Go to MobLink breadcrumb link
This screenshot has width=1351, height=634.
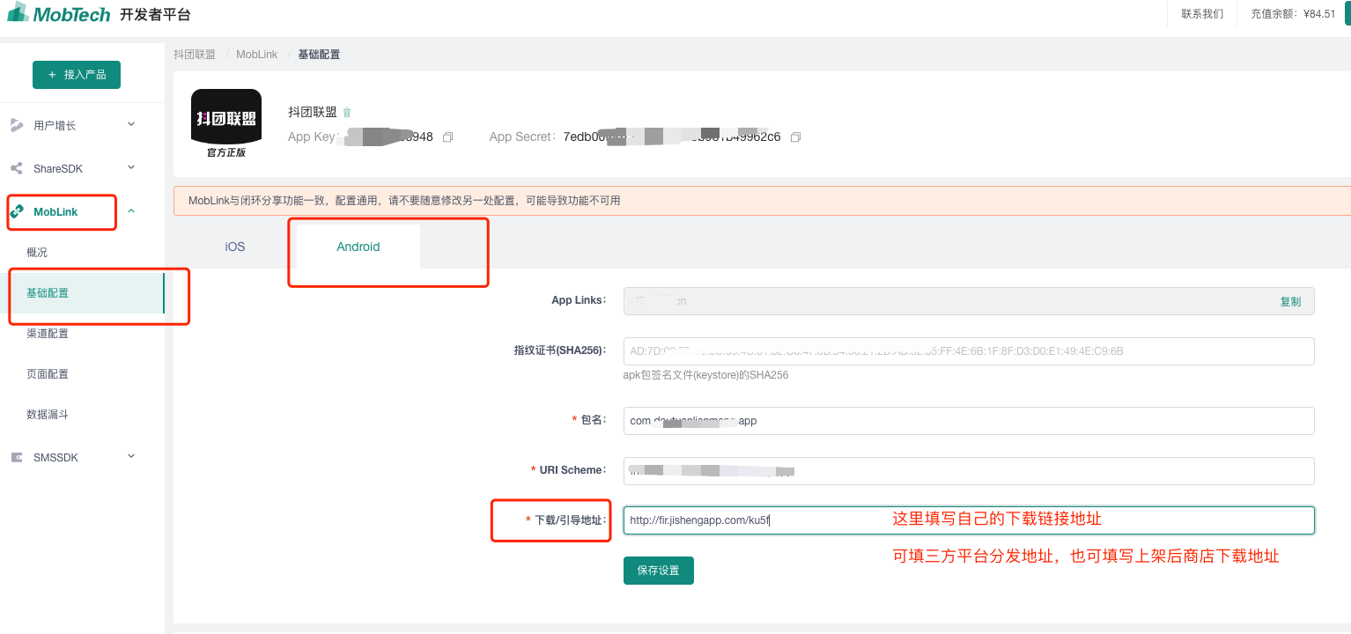point(257,55)
